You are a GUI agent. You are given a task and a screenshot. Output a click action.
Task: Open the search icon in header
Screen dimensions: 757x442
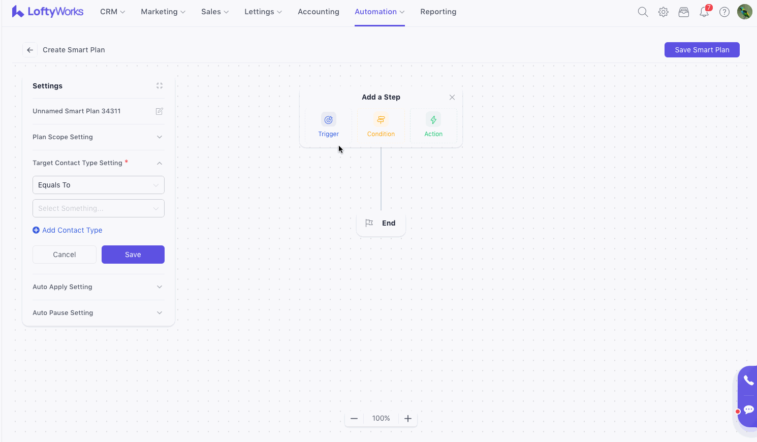tap(643, 12)
